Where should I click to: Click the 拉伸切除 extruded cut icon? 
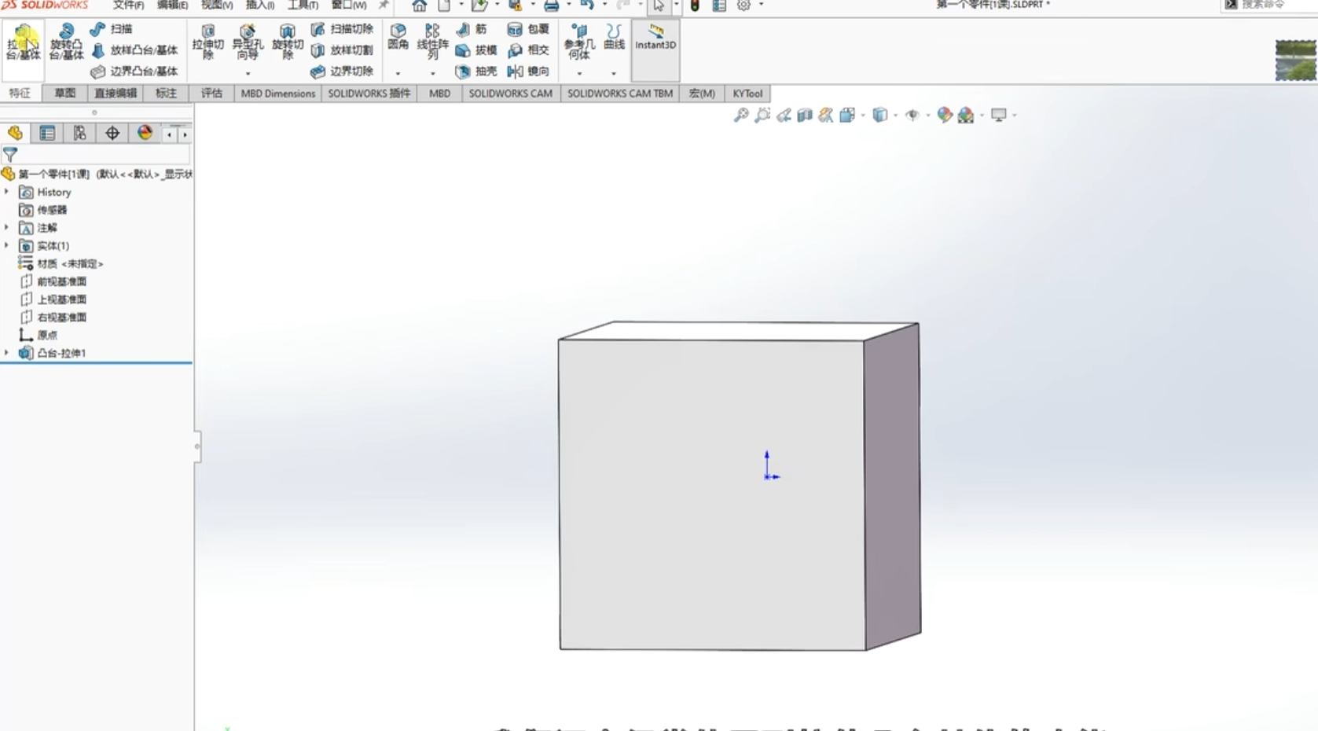[x=208, y=41]
